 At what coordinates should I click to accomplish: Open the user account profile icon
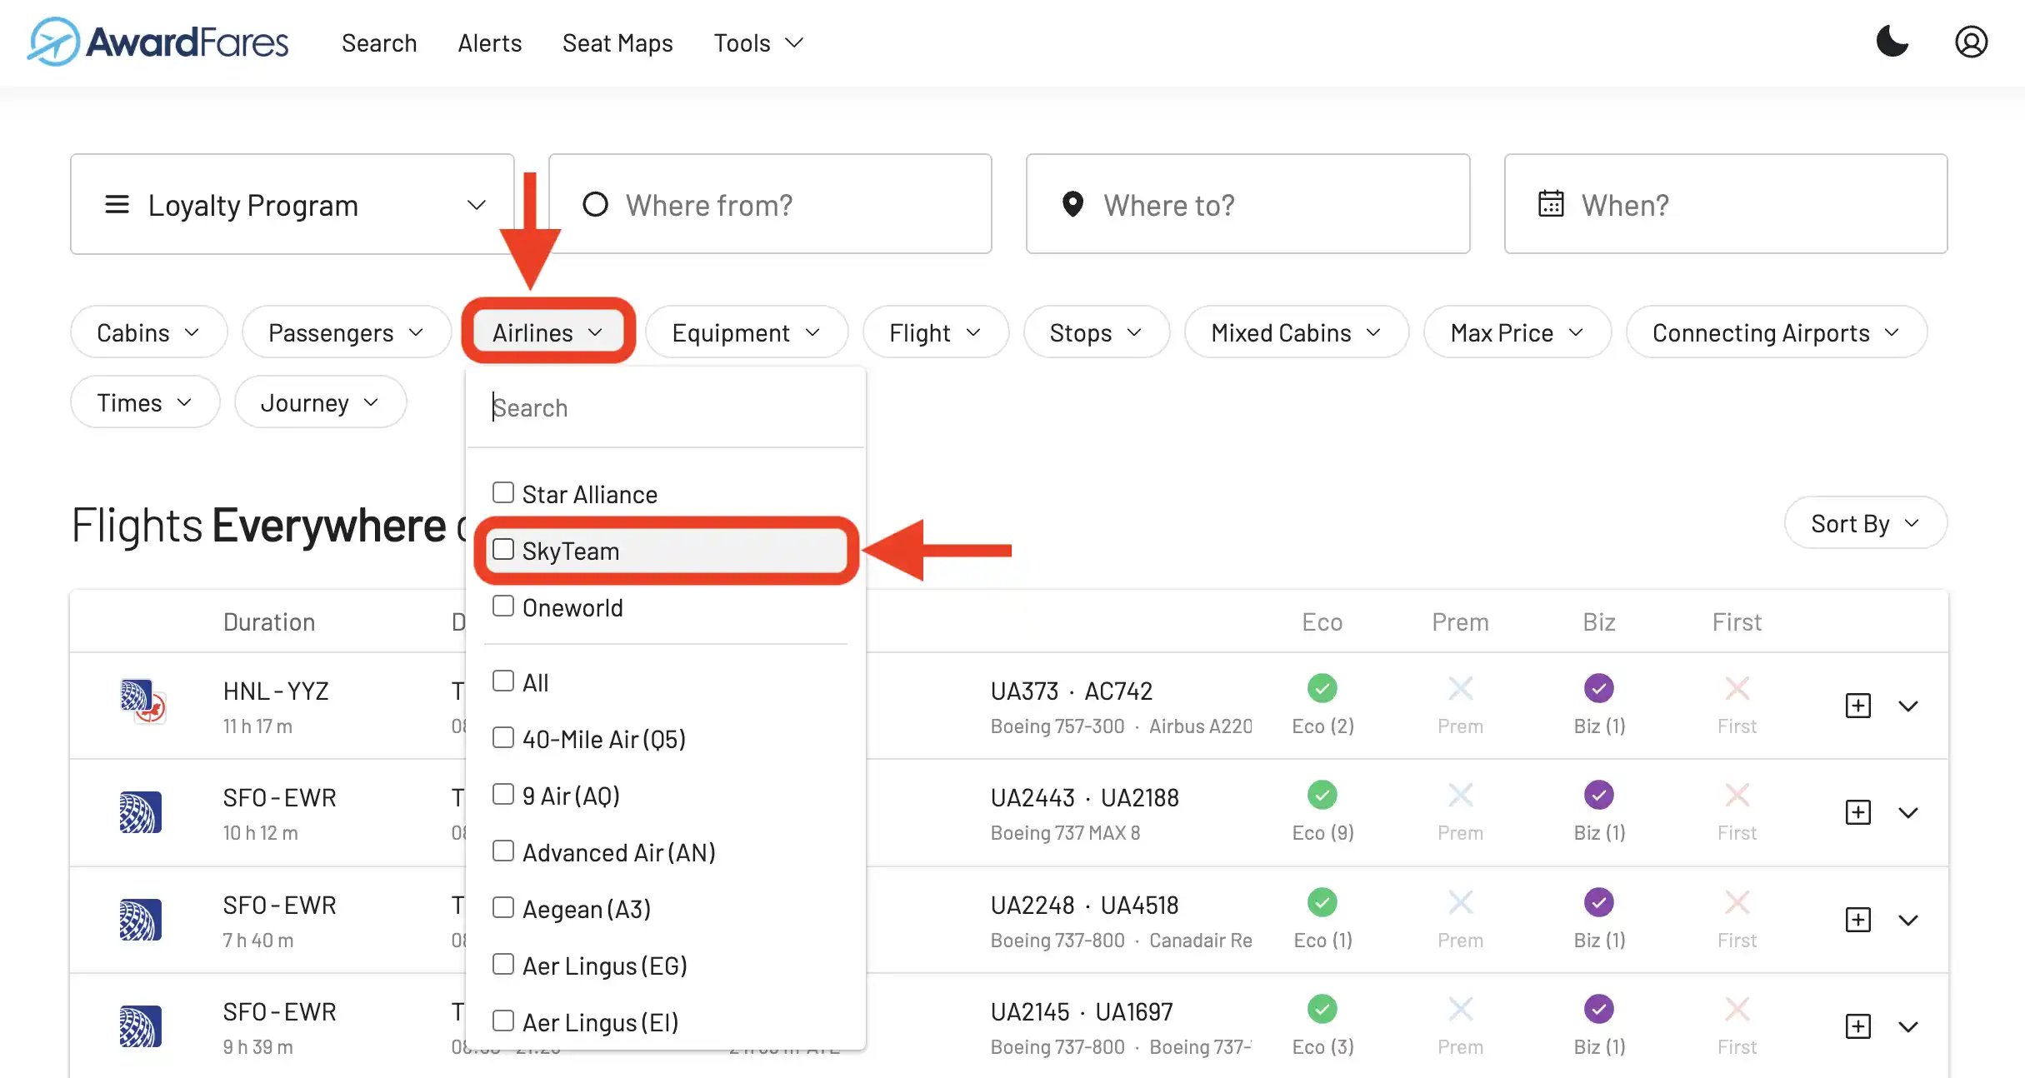(1971, 42)
